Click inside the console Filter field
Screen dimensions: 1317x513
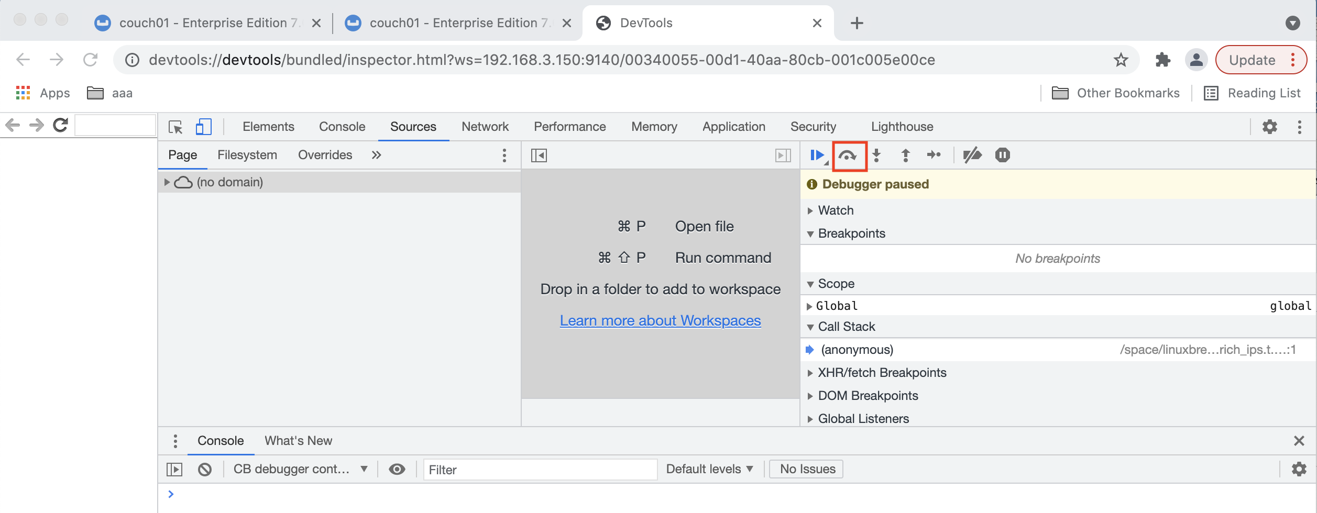(540, 470)
